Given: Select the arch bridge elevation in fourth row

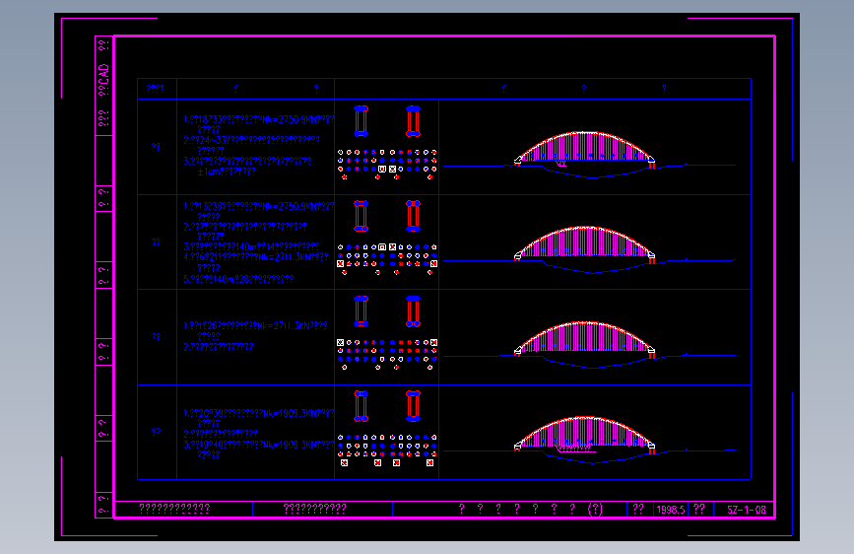Looking at the screenshot, I should [x=584, y=434].
